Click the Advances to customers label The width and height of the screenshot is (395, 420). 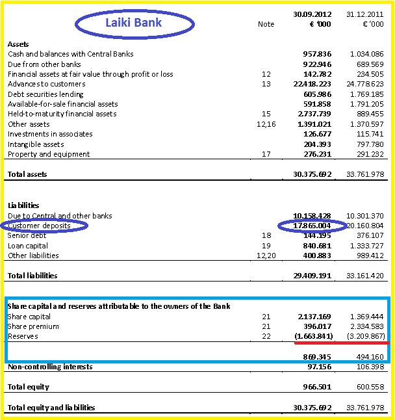tap(47, 84)
